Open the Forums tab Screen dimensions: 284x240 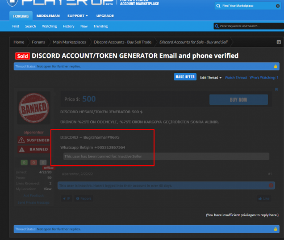pyautogui.click(x=21, y=16)
